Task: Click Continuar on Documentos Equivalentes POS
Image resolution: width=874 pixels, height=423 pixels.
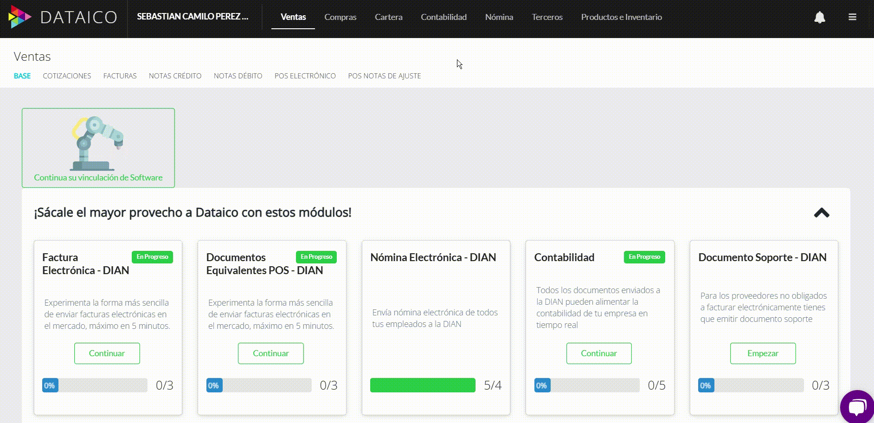Action: [x=270, y=353]
